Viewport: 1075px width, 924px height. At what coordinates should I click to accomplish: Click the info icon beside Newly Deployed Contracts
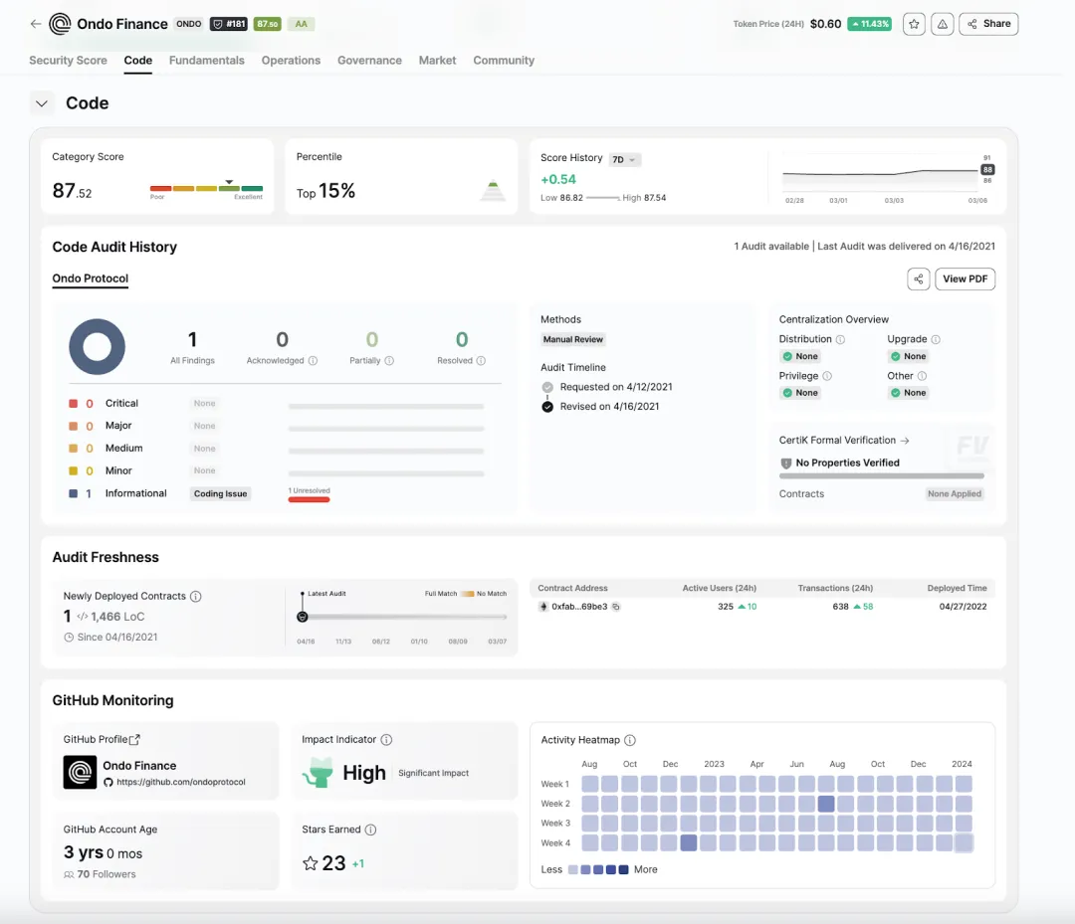point(196,597)
